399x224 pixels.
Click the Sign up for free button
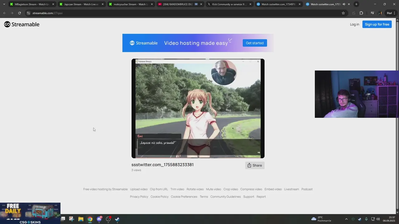[377, 24]
